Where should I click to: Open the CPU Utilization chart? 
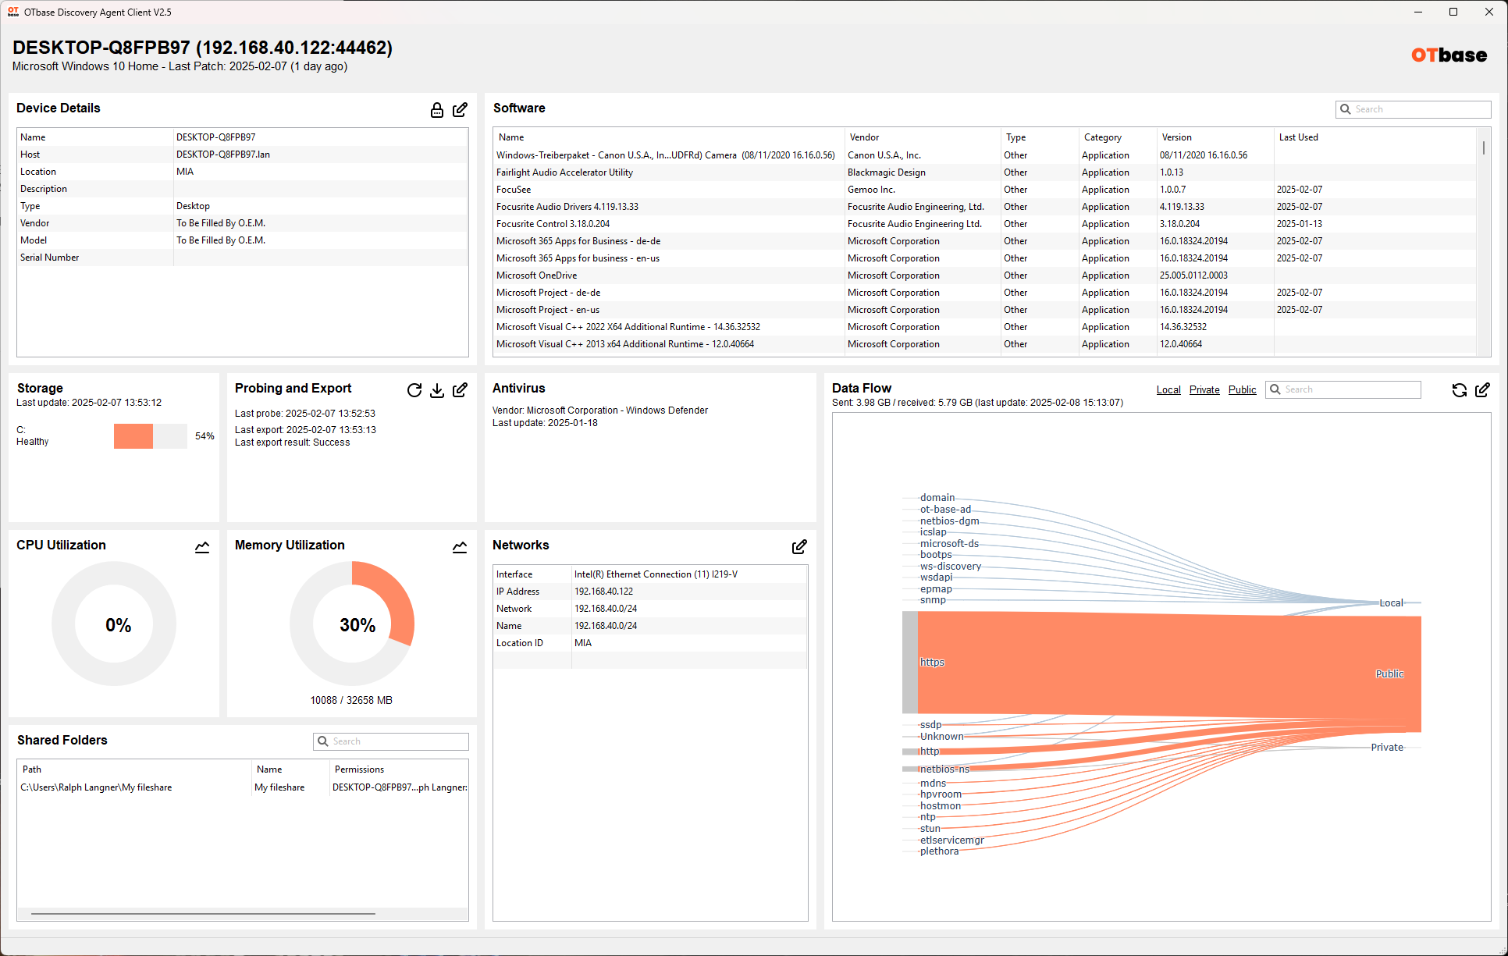(202, 547)
